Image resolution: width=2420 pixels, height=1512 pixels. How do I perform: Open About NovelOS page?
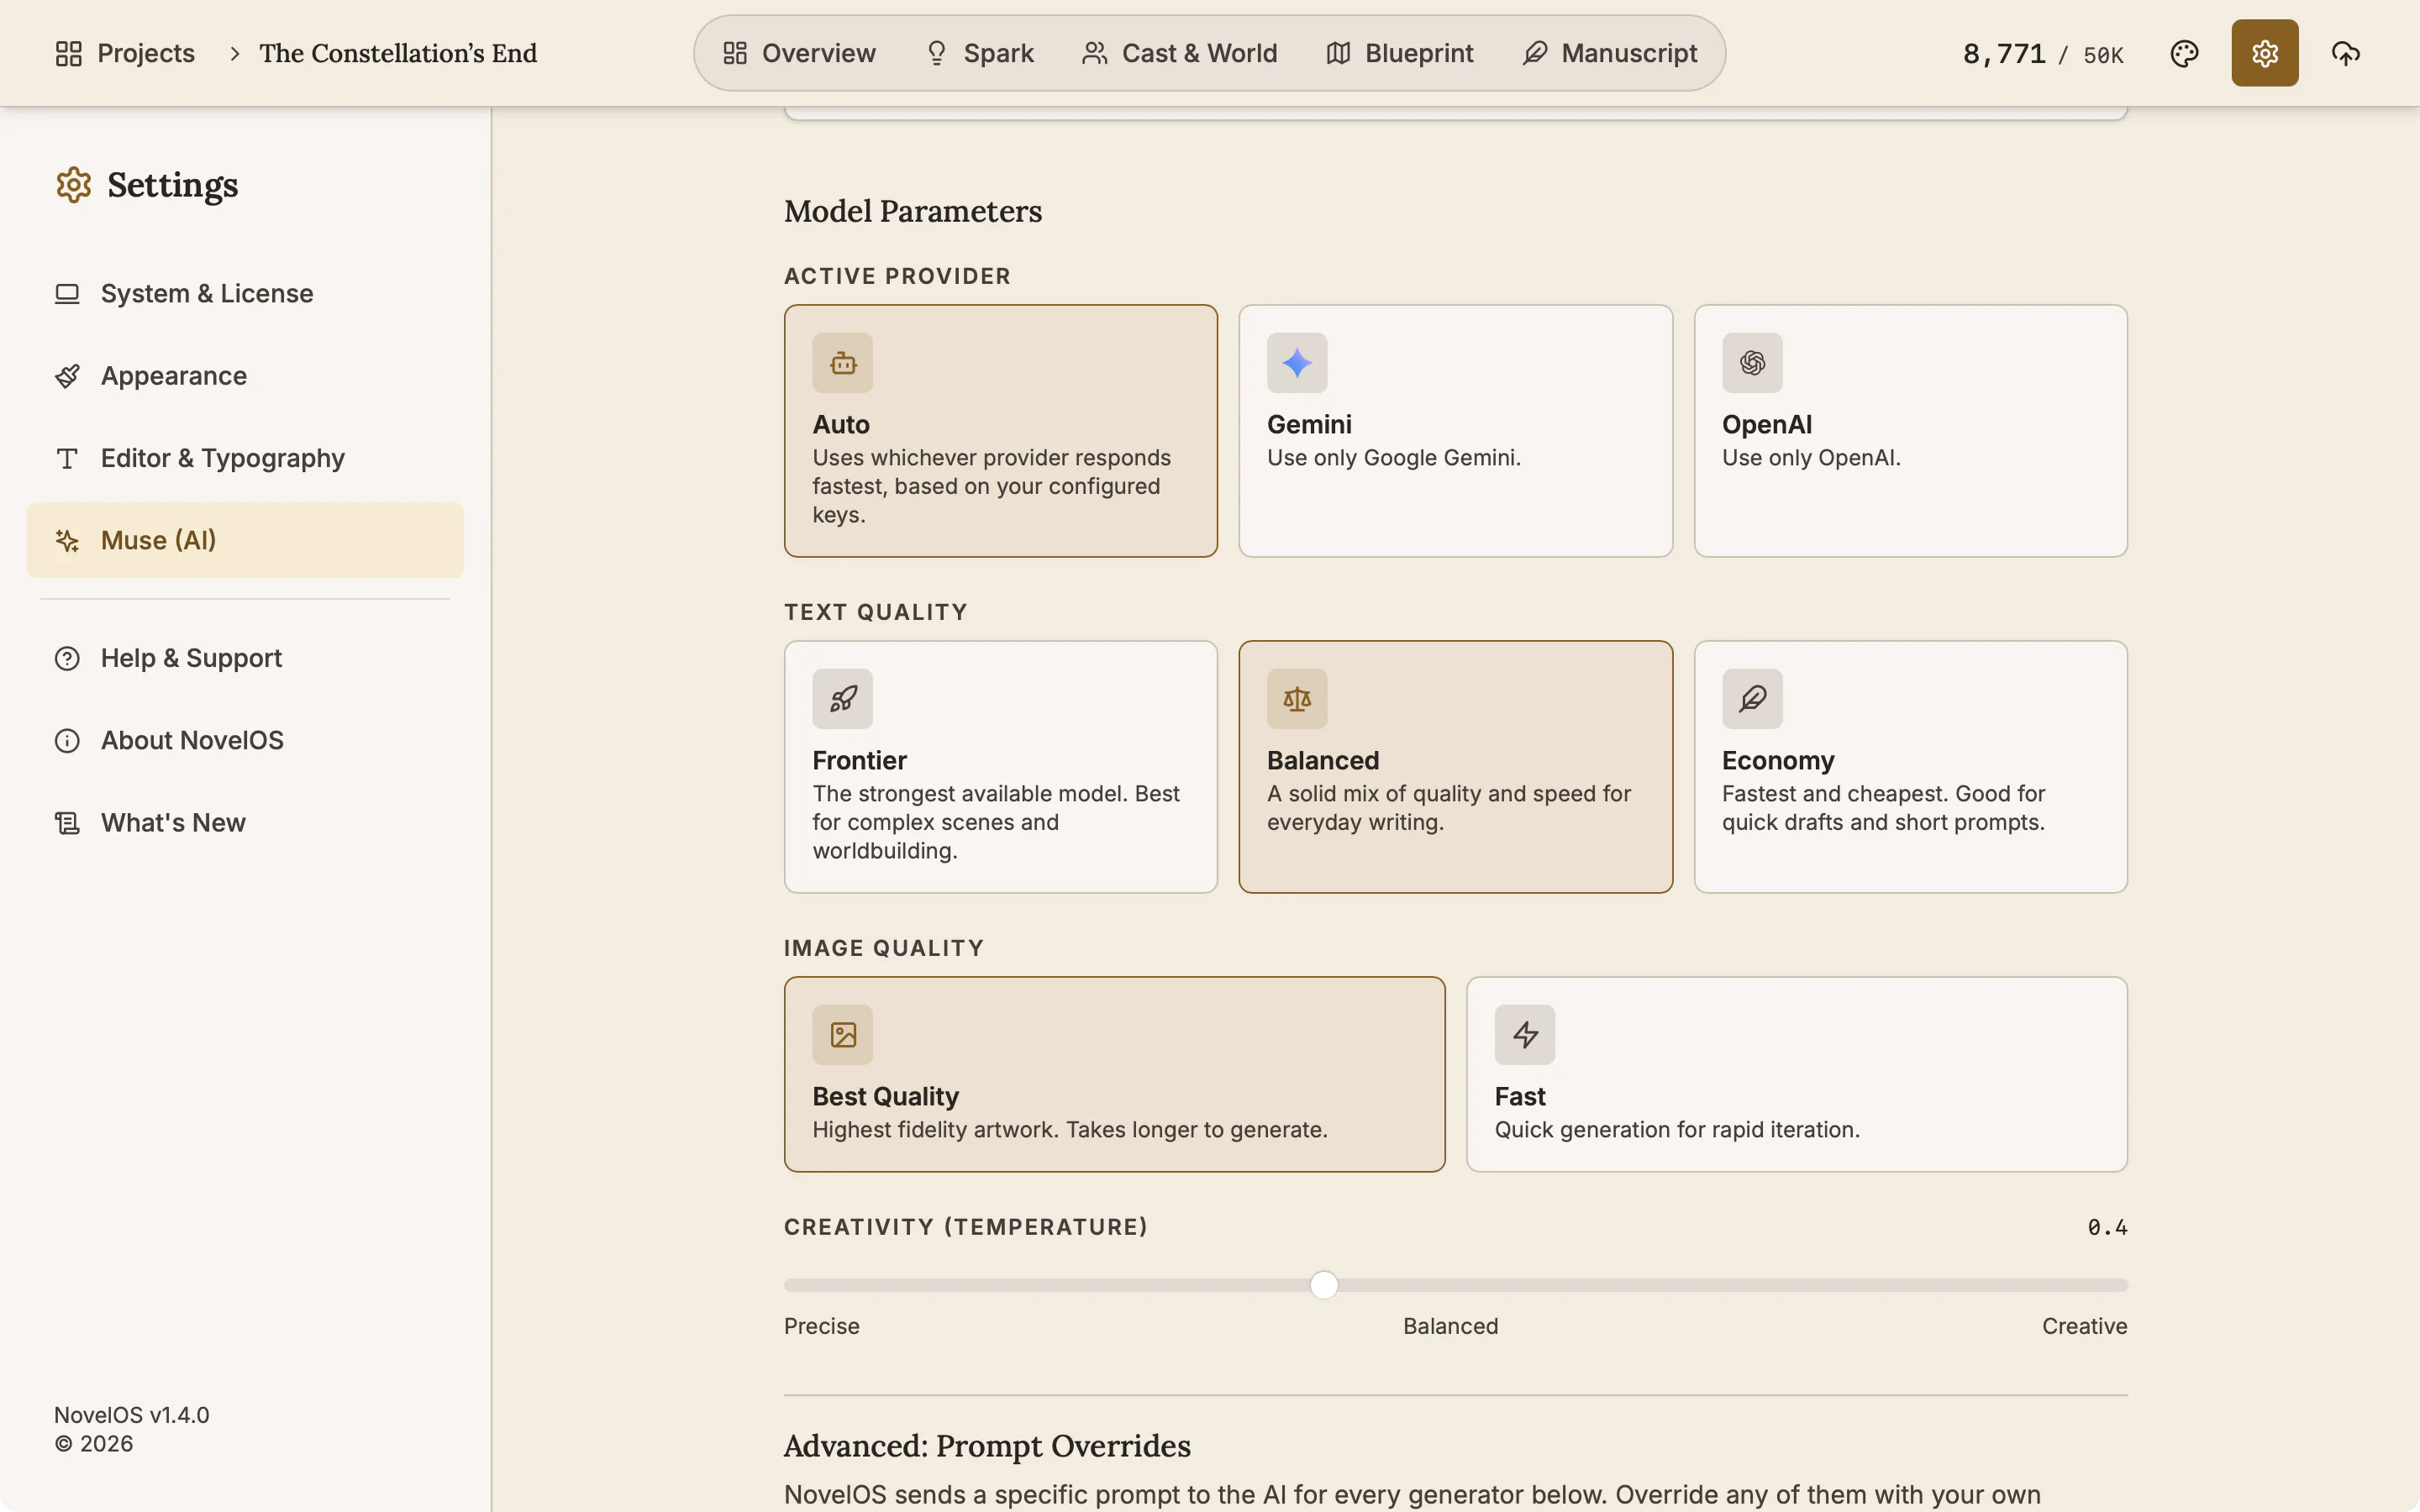tap(245, 740)
